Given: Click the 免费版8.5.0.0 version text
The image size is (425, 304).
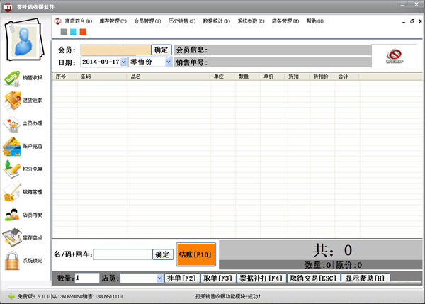Looking at the screenshot, I should (x=34, y=296).
